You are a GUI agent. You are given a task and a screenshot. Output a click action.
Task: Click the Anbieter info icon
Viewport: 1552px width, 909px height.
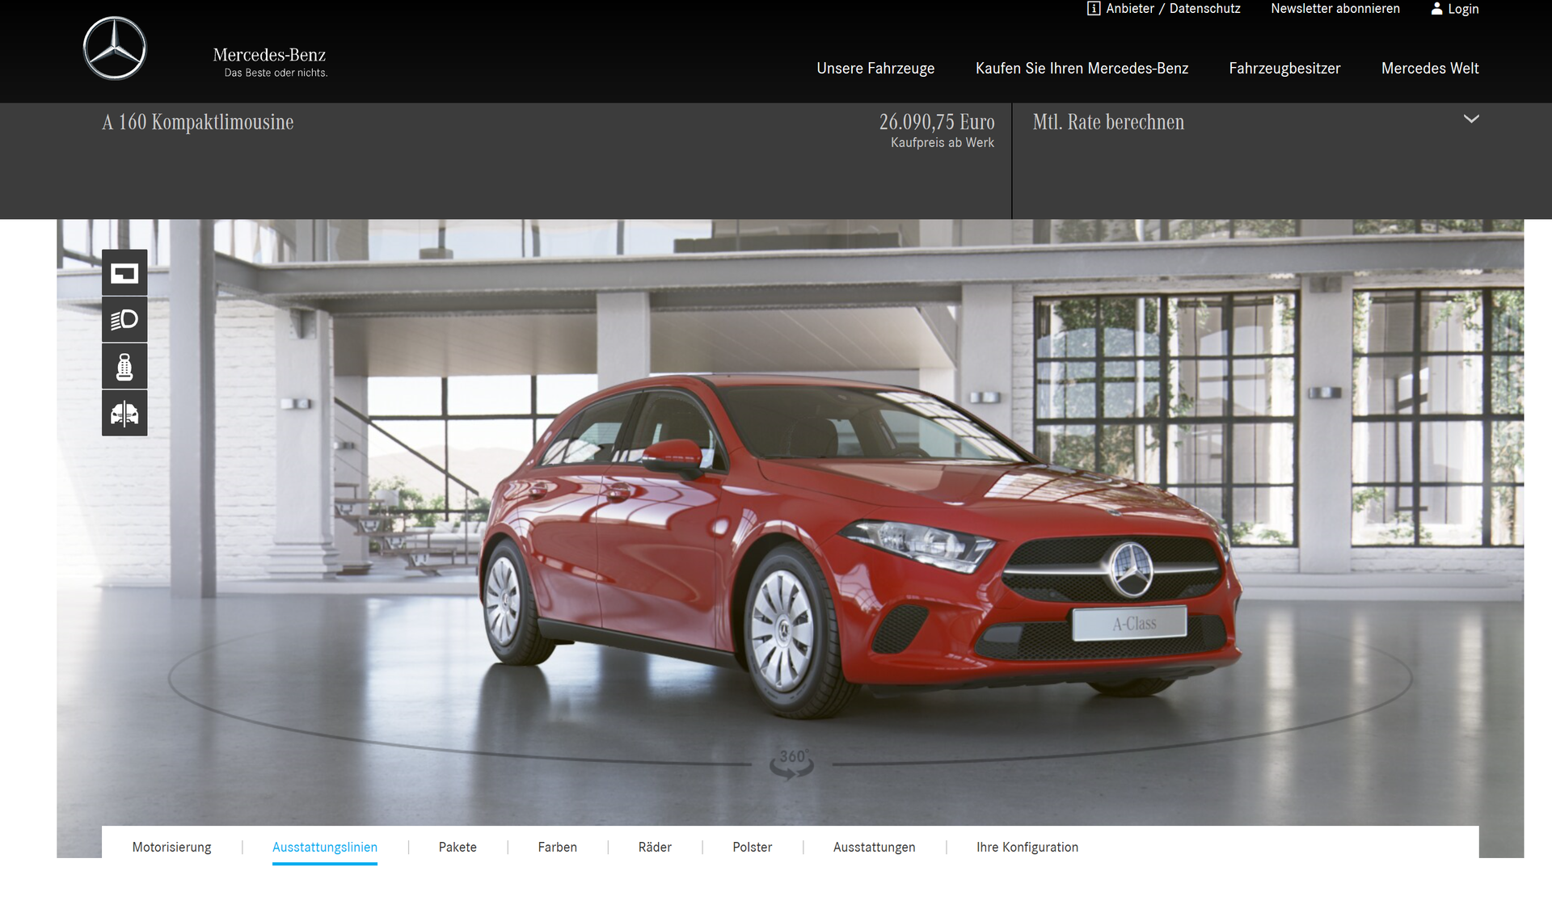[x=1094, y=9]
